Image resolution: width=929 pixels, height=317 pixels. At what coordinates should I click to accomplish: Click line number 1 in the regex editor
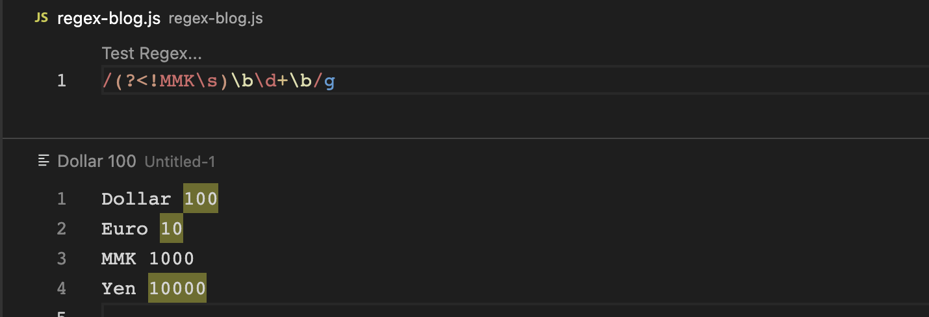(x=62, y=81)
